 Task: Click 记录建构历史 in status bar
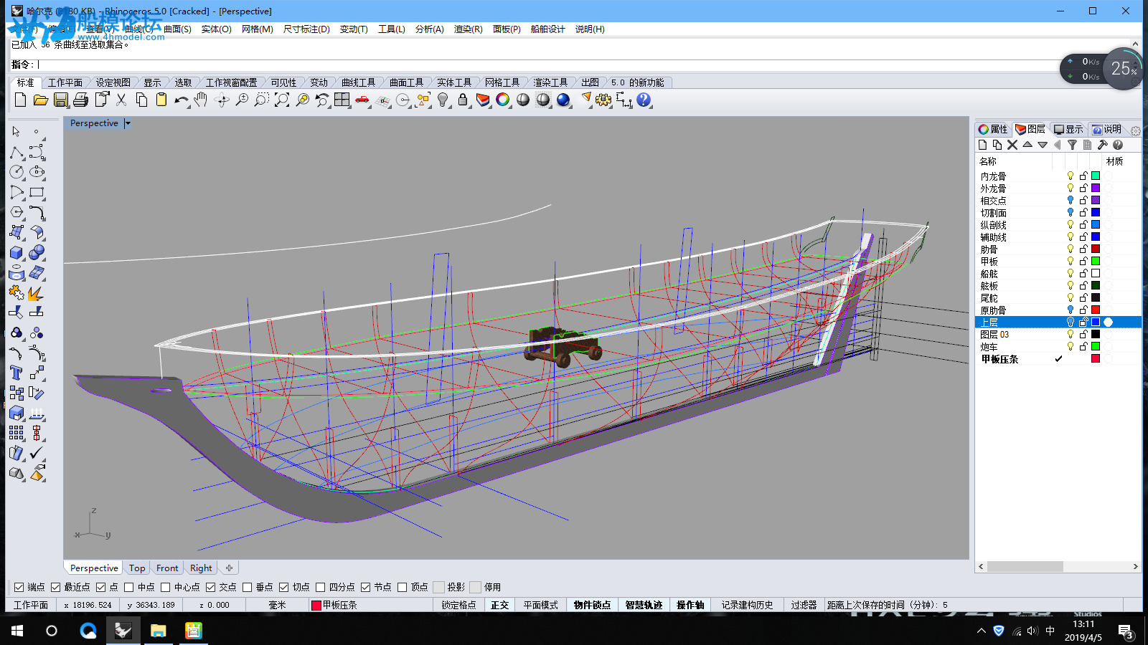click(747, 605)
